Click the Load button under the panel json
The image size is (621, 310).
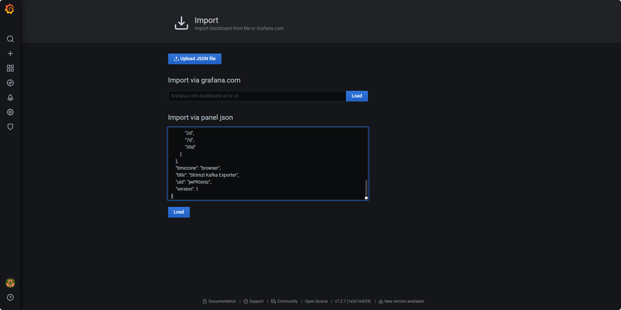point(179,212)
